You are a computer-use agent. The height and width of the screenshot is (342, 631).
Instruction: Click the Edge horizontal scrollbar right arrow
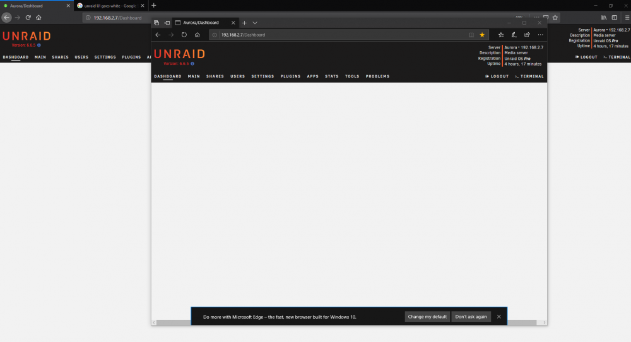pos(545,322)
